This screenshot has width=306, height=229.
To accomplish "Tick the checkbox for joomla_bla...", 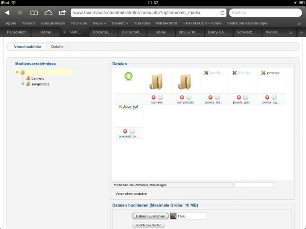I will [x=217, y=97].
